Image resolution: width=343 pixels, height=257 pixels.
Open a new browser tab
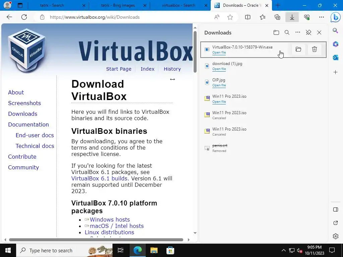coord(278,5)
